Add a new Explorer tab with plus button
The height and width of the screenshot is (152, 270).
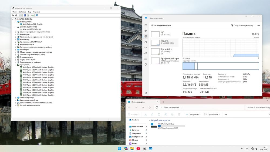click(x=164, y=102)
